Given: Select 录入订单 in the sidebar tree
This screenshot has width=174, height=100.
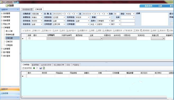Looking at the screenshot, I should [9, 31].
